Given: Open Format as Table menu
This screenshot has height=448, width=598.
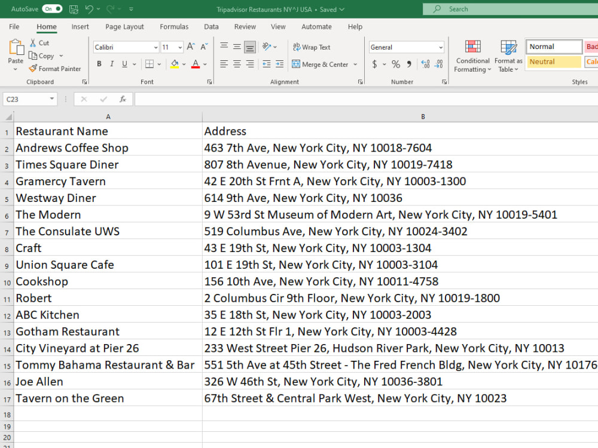Looking at the screenshot, I should click(x=508, y=56).
